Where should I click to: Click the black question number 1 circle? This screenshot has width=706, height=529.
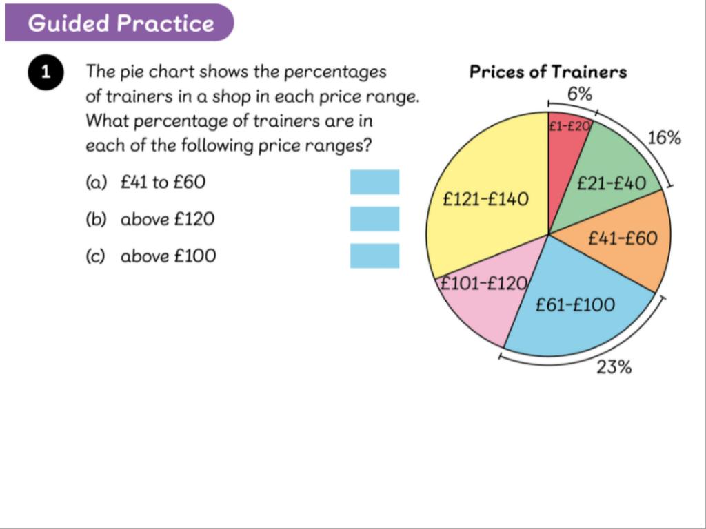46,74
